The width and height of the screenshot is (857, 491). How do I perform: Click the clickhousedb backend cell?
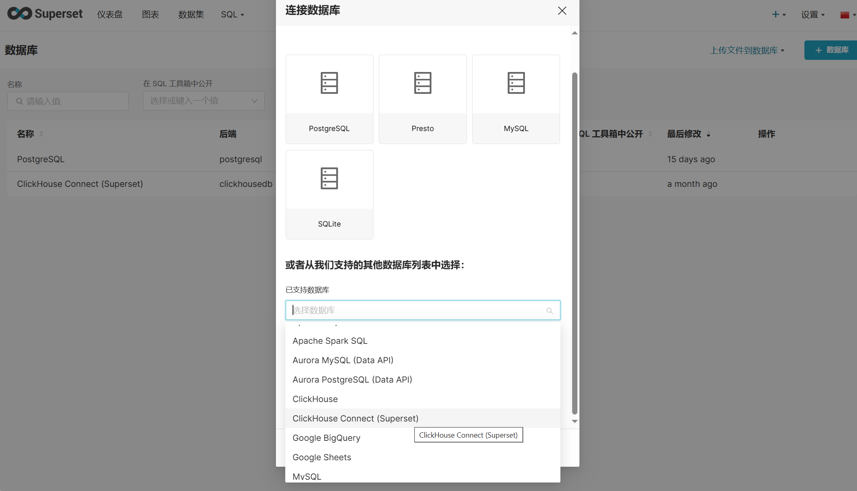pyautogui.click(x=246, y=184)
